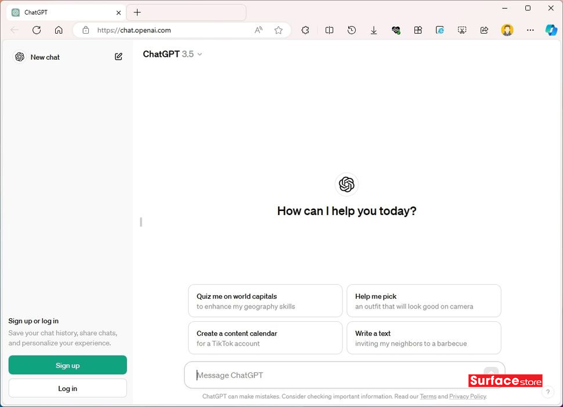Image resolution: width=563 pixels, height=407 pixels.
Task: View browsing History
Action: (352, 30)
